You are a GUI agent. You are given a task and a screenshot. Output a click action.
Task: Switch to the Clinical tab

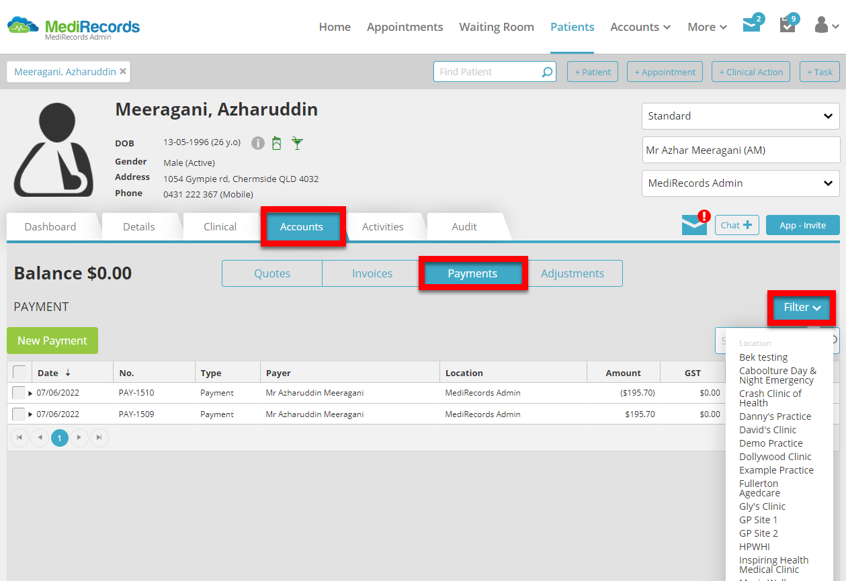coord(220,226)
